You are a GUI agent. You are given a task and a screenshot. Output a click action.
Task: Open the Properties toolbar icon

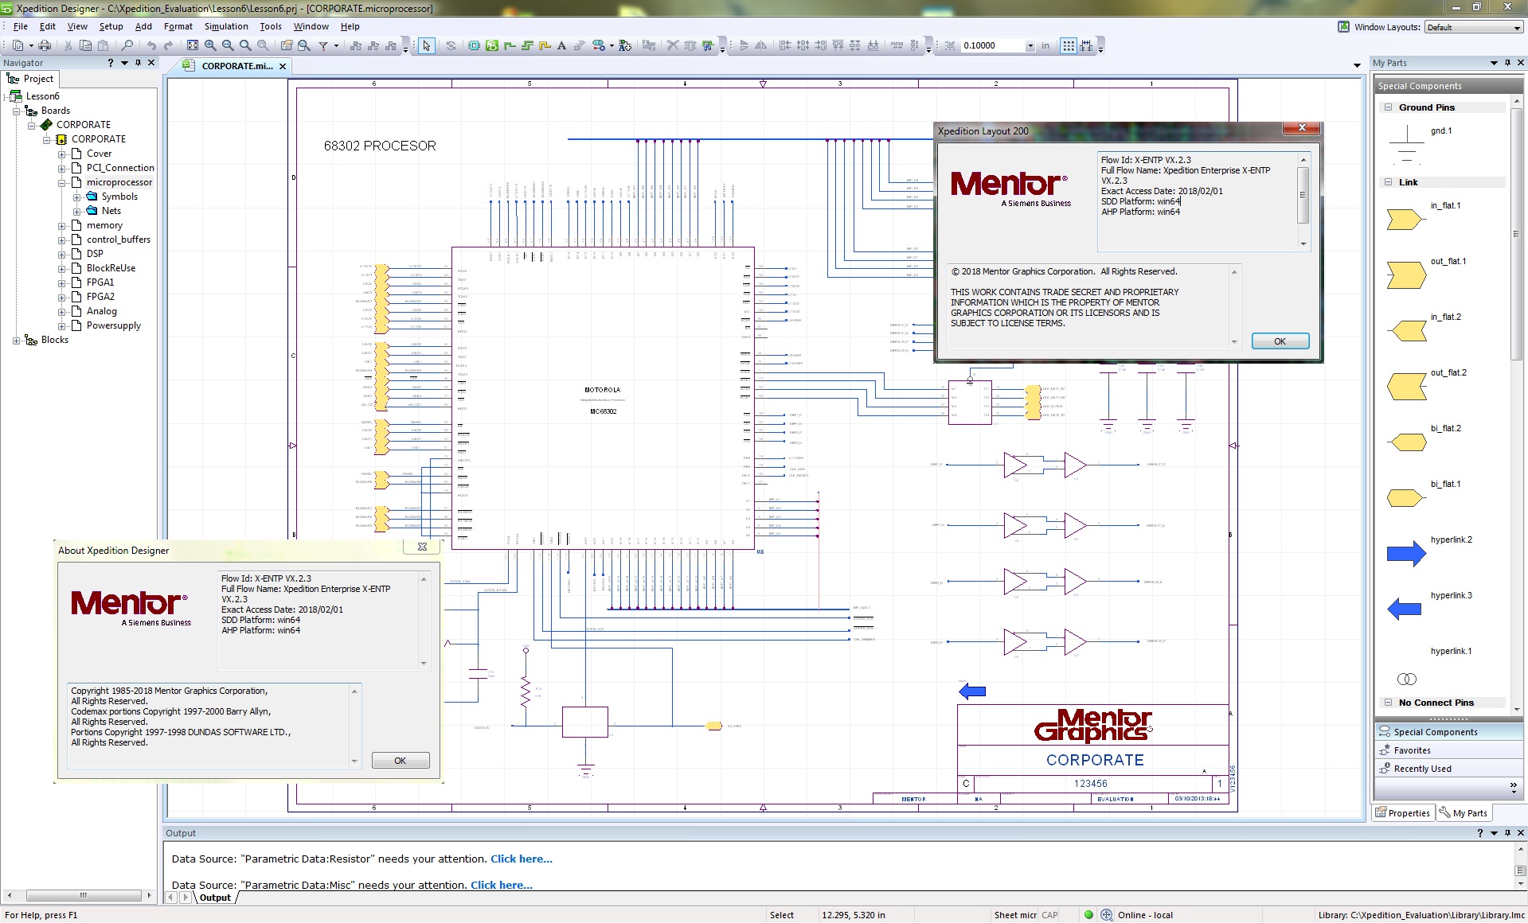coord(287,45)
